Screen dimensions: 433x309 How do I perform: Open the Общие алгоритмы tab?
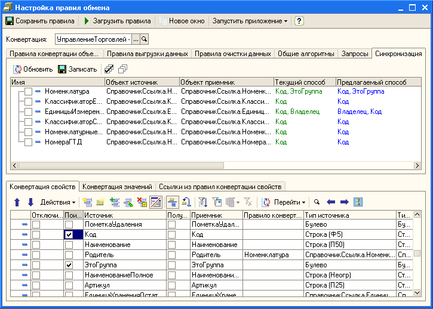(x=306, y=54)
